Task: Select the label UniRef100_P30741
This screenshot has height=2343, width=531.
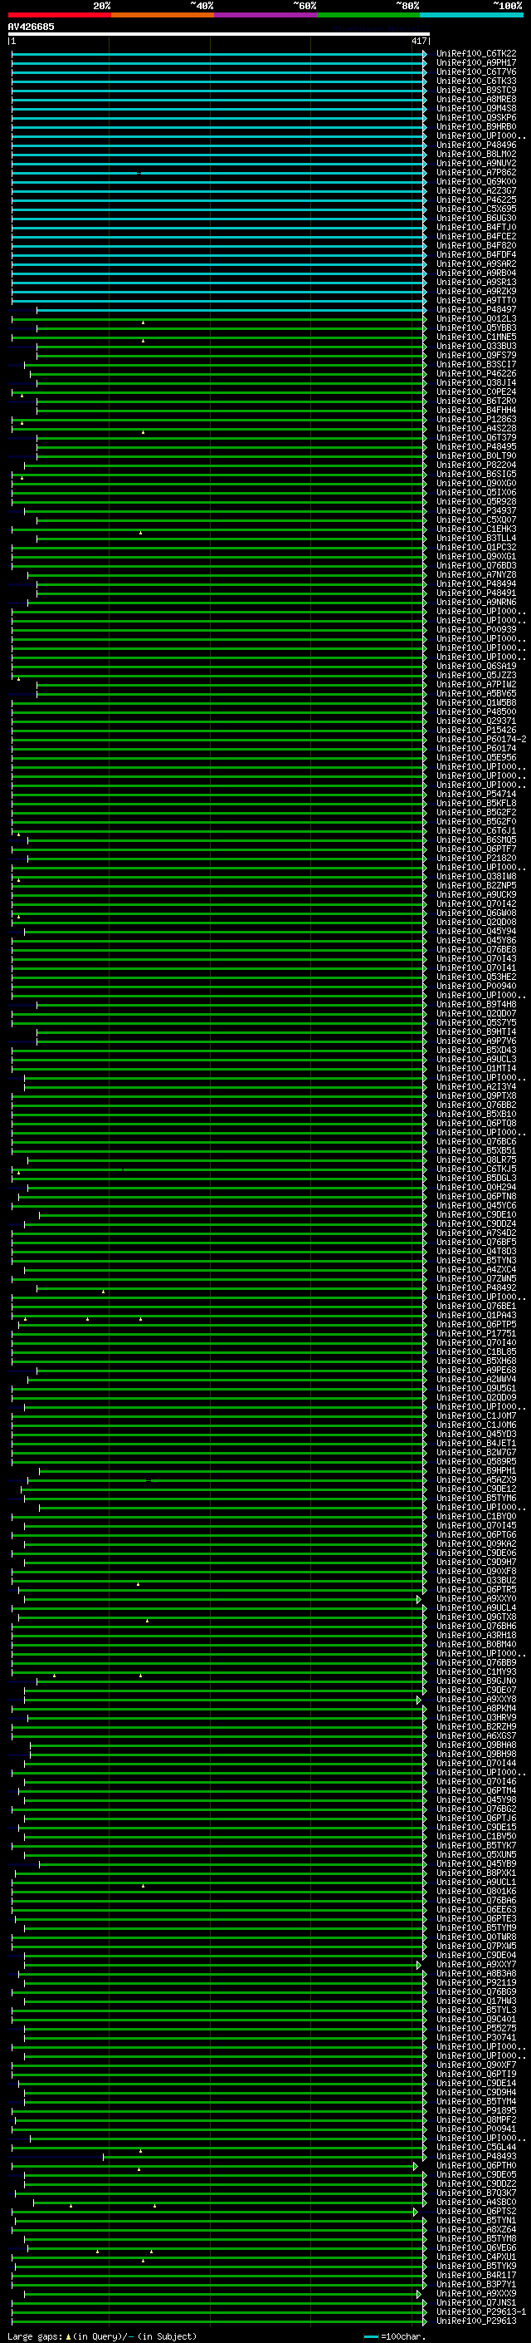Action: (x=476, y=2037)
